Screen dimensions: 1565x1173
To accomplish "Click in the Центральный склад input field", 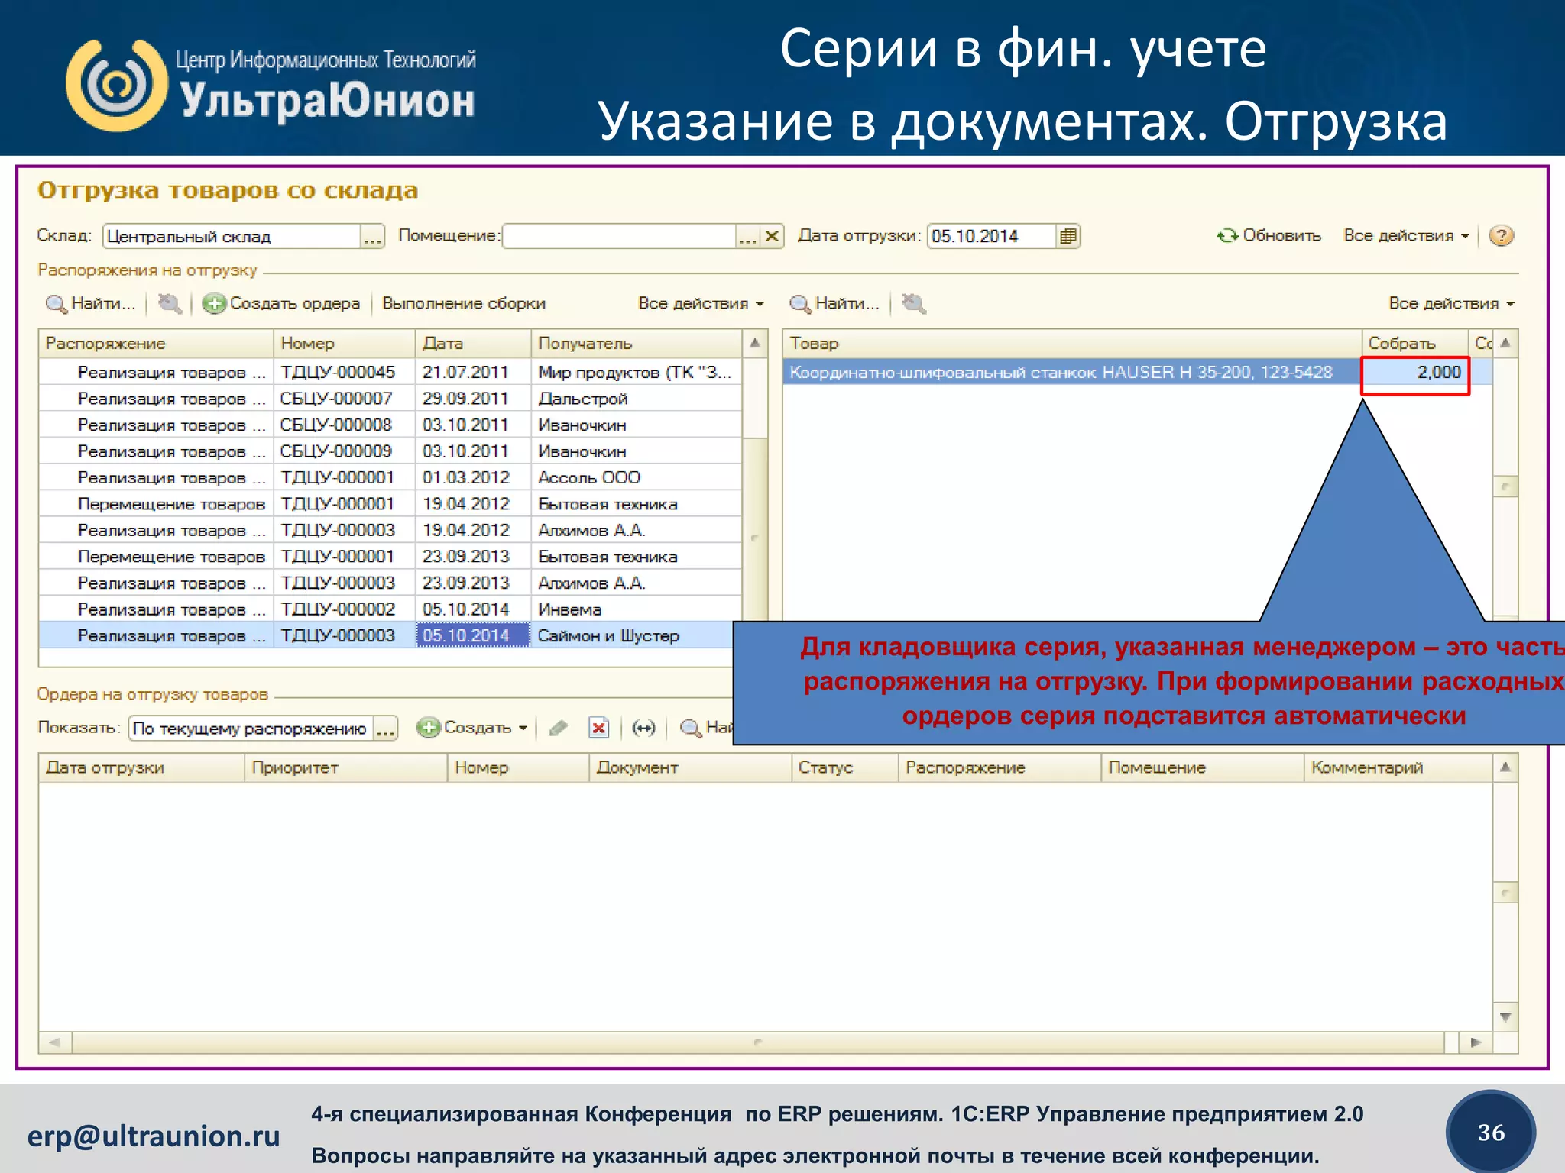I will 232,237.
